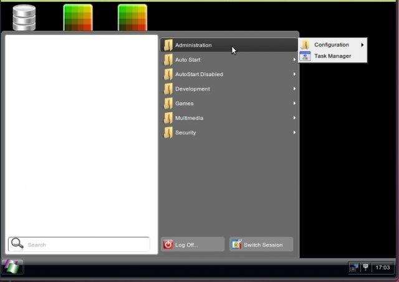Viewport: 399px width, 282px height.
Task: Open the AutoStart Disabled menu entry
Action: (198, 74)
